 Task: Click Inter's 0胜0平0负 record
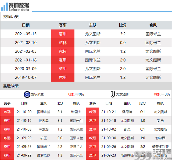coord(76,94)
